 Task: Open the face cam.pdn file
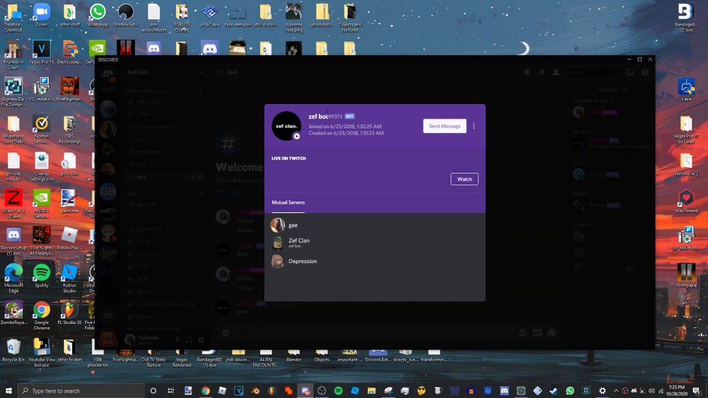click(x=238, y=15)
